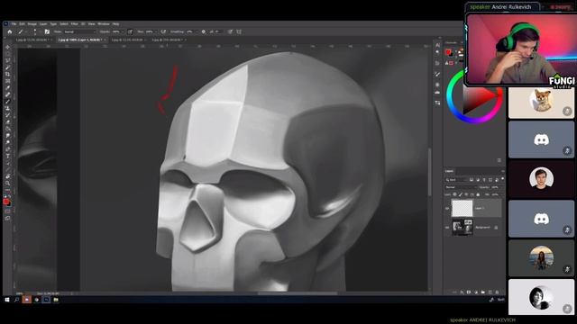Screen dimensions: 577x324
Task: Toggle pressure for size in options bar
Action: [231, 31]
